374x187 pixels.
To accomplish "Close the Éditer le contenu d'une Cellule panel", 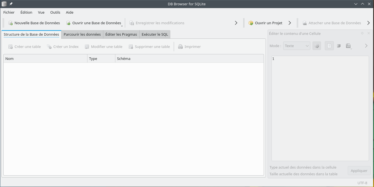I will coord(369,33).
